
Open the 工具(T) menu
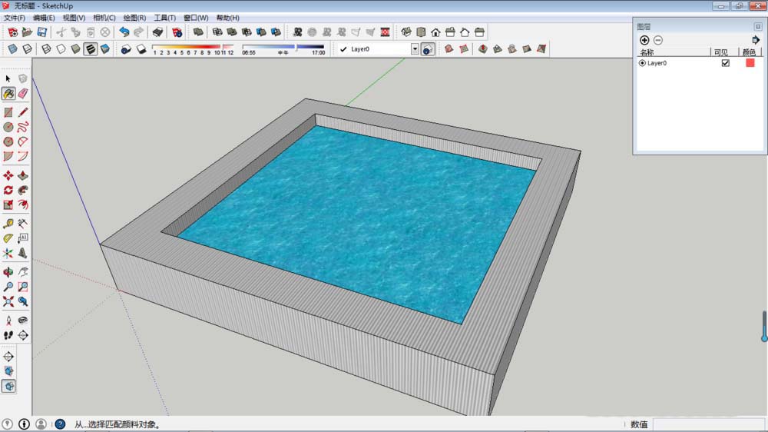tap(165, 18)
